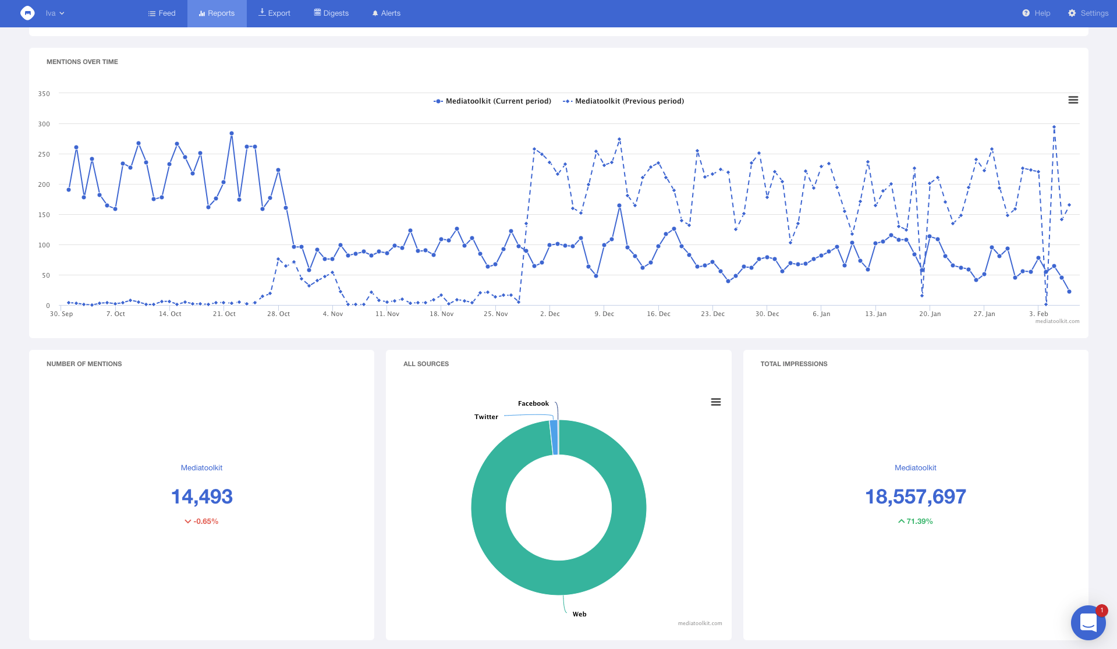Screen dimensions: 1117x649
Task: Click the TOTAL IMPRESSIONS heading
Action: tap(794, 364)
